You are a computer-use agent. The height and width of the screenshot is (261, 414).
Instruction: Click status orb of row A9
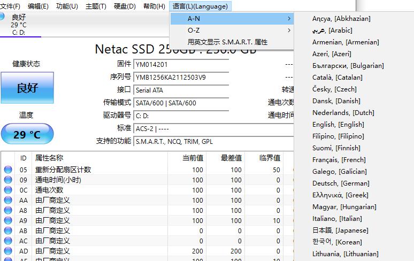8,220
